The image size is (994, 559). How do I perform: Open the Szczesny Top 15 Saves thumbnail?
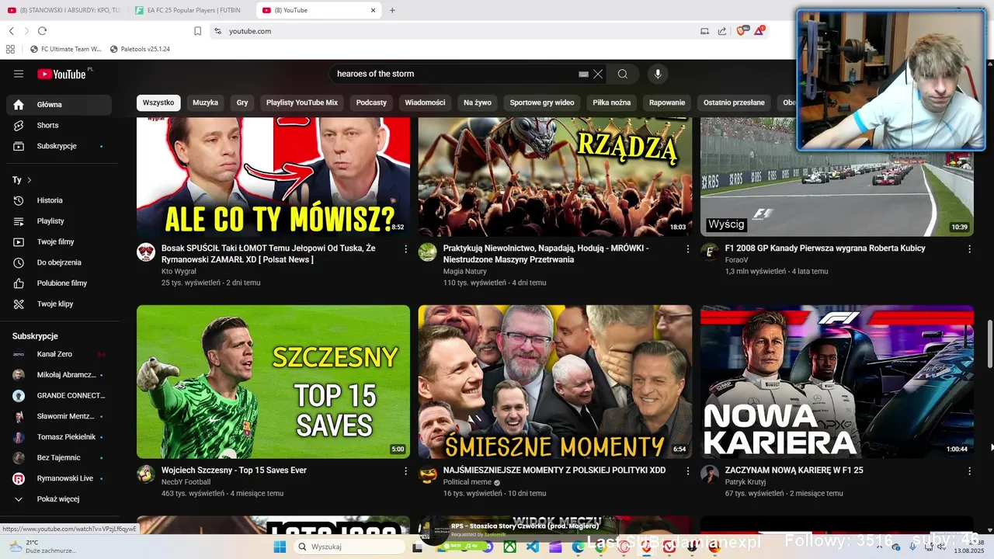click(x=273, y=381)
